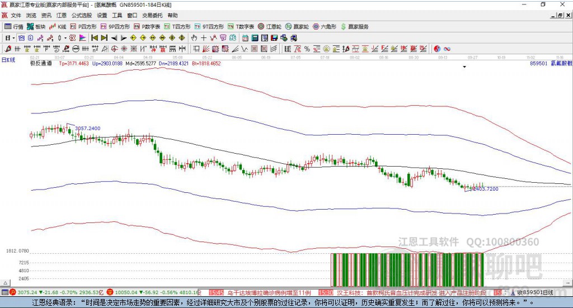Open the 9T四方形 tool
Screen dimensions: 573x308
pyautogui.click(x=209, y=27)
